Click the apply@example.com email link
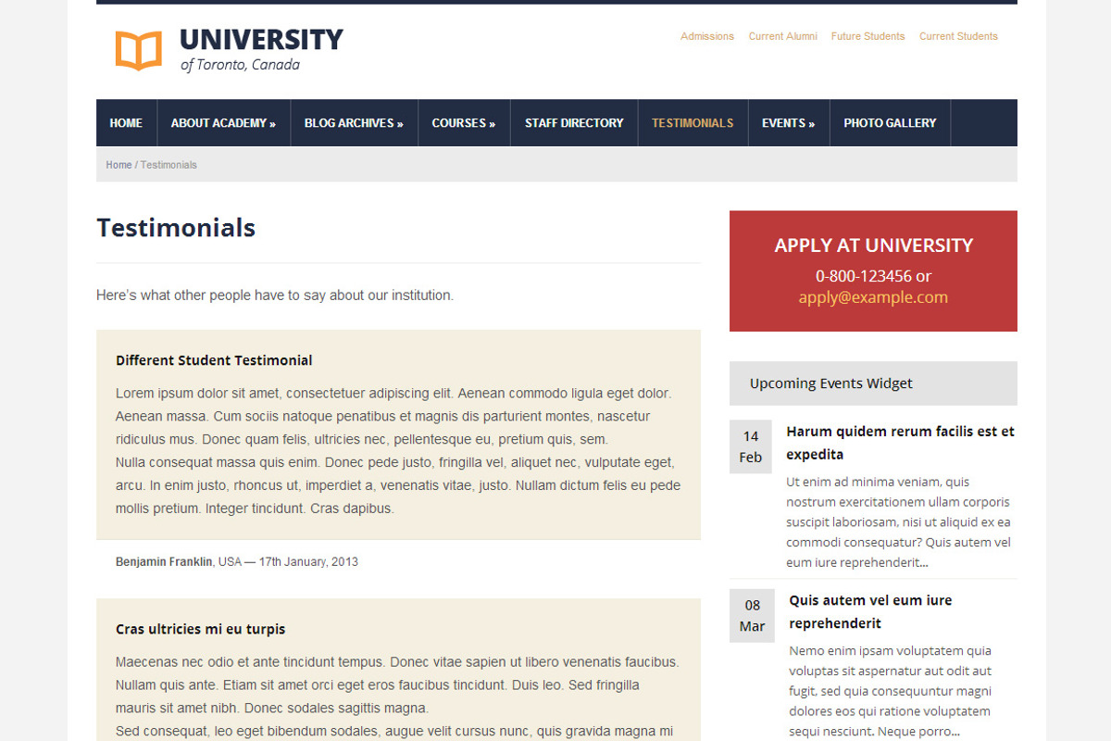This screenshot has height=741, width=1111. pos(873,296)
